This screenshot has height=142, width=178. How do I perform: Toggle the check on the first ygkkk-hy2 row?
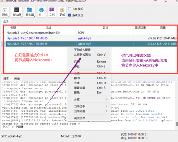pos(4,38)
